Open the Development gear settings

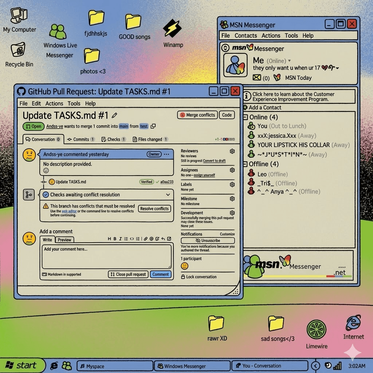(x=232, y=213)
